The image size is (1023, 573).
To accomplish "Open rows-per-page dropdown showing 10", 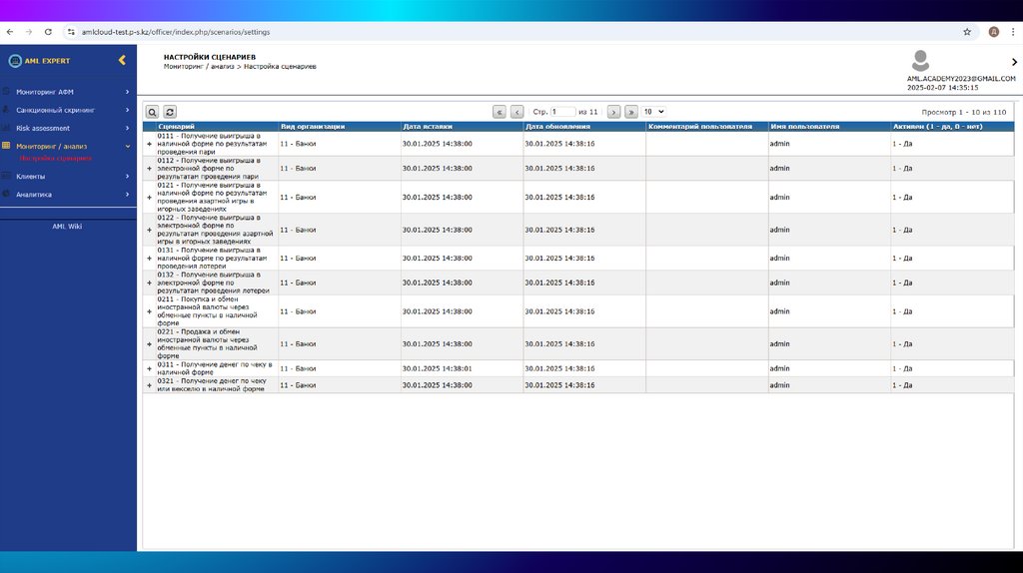I will (653, 112).
